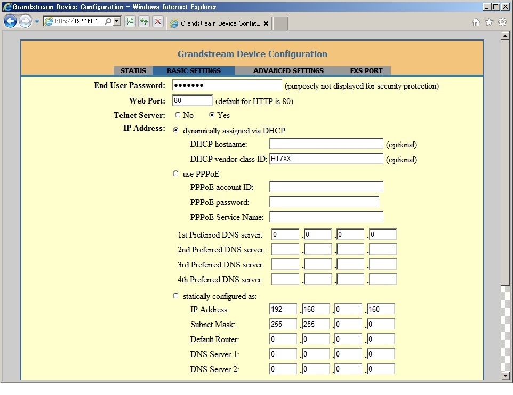Open the FXS PORT tab
This screenshot has width=513, height=395.
tap(366, 71)
